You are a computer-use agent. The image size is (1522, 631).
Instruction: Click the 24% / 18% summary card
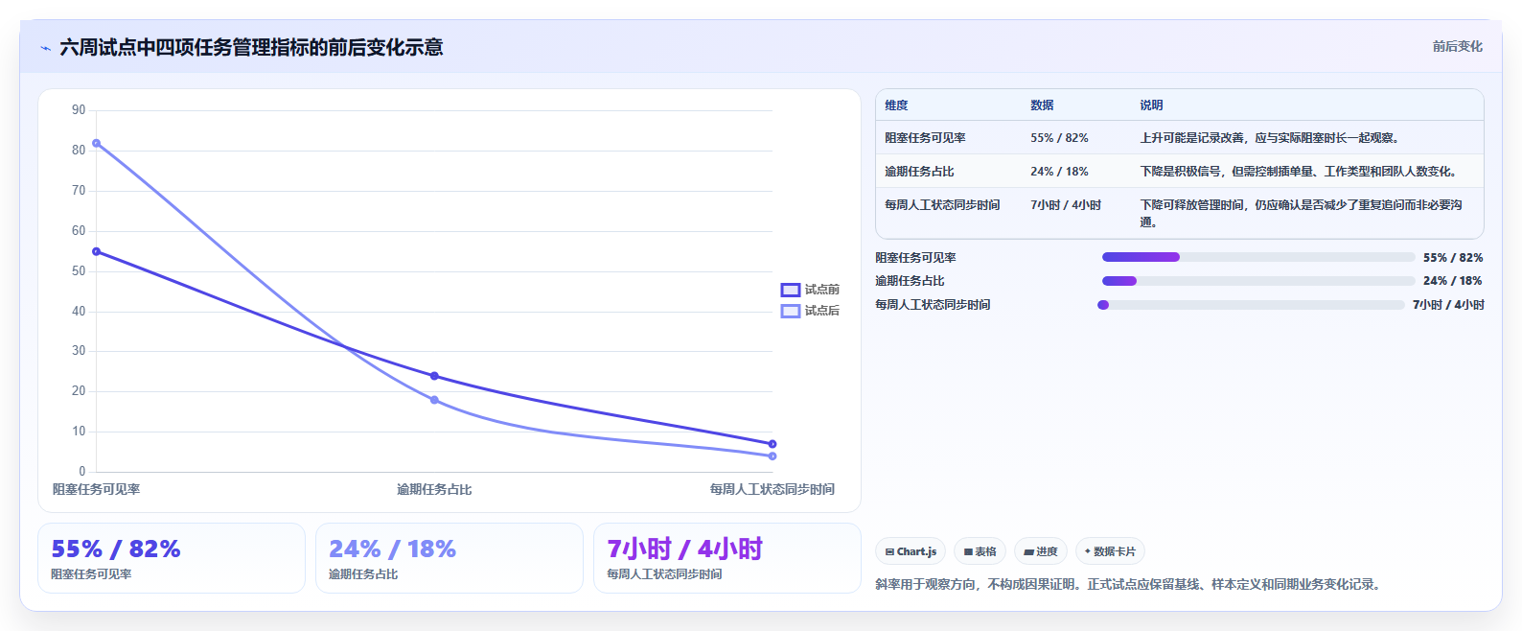pos(450,558)
